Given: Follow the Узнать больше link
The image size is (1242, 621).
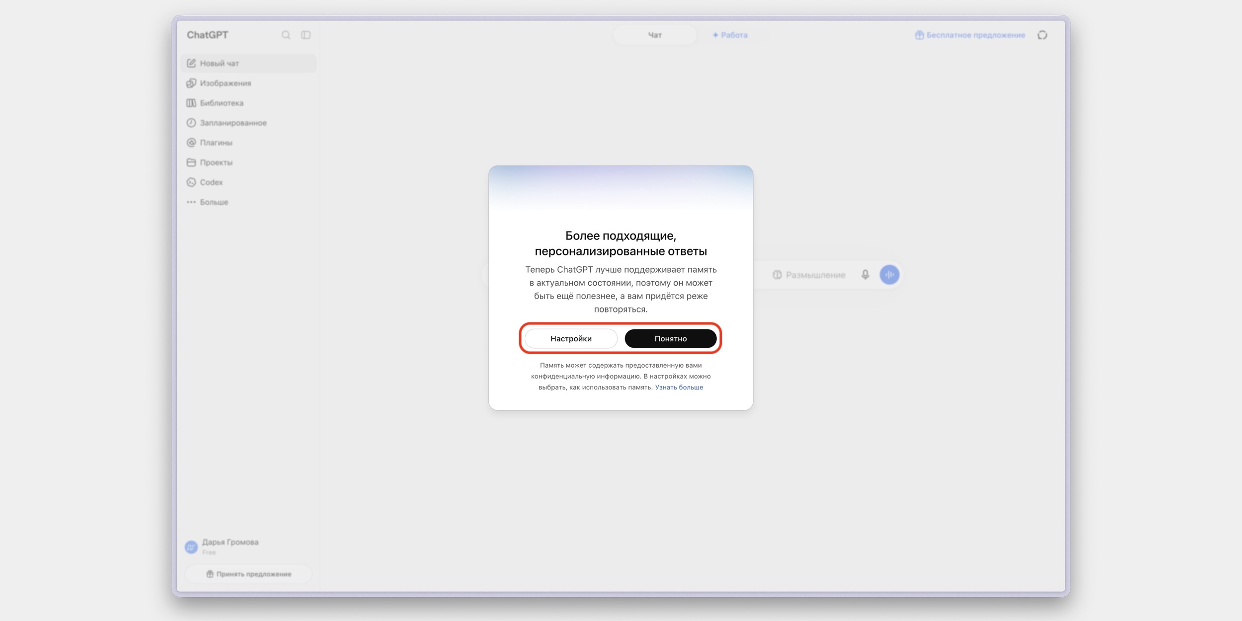Looking at the screenshot, I should pyautogui.click(x=679, y=387).
